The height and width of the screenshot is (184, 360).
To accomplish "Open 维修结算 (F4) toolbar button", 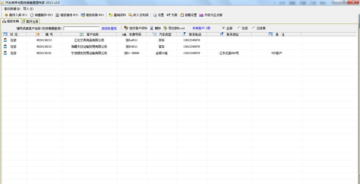I will pos(92,15).
